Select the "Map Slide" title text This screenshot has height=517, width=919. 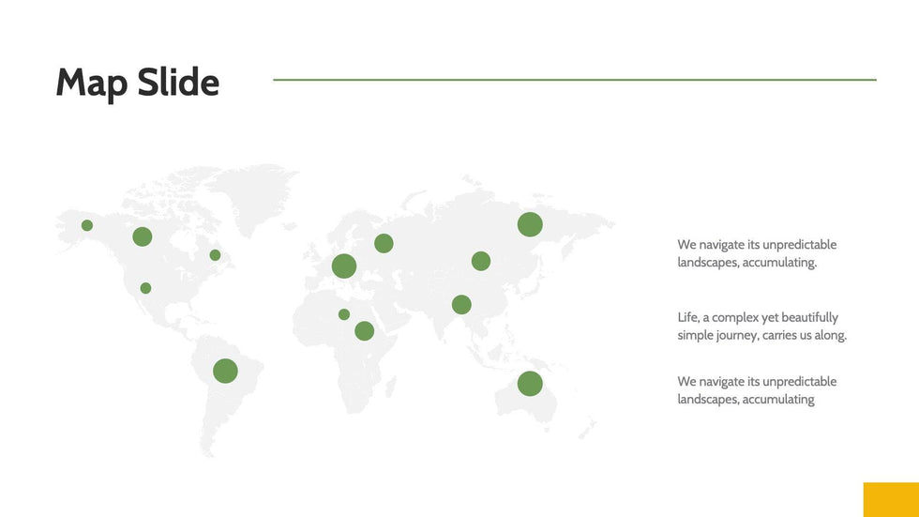[138, 83]
